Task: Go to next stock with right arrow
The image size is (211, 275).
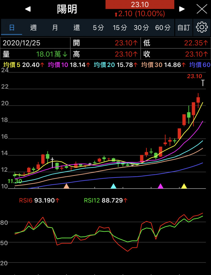Action: (x=182, y=9)
